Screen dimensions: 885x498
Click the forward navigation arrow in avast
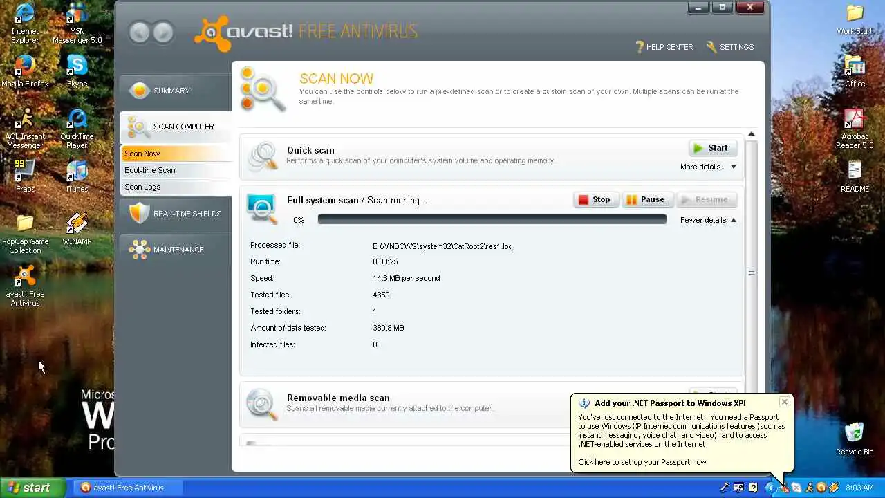click(x=163, y=33)
